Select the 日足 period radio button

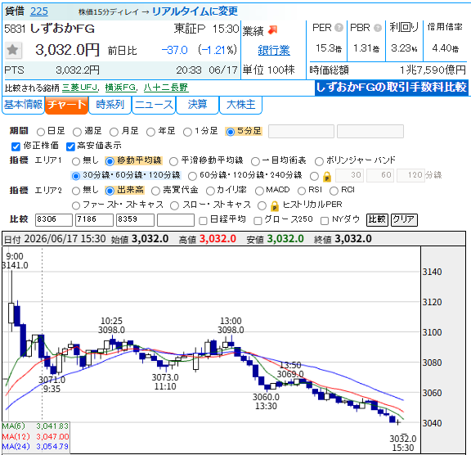tap(41, 132)
